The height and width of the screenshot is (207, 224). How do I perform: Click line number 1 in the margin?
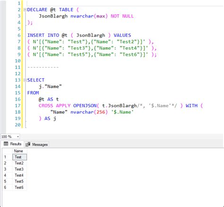(19, 3)
